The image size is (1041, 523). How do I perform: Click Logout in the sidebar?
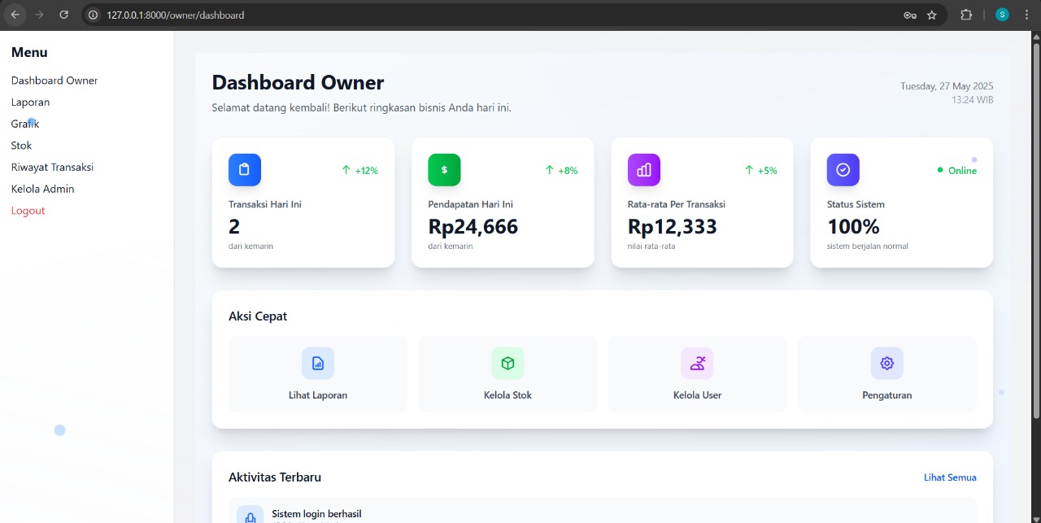(28, 210)
